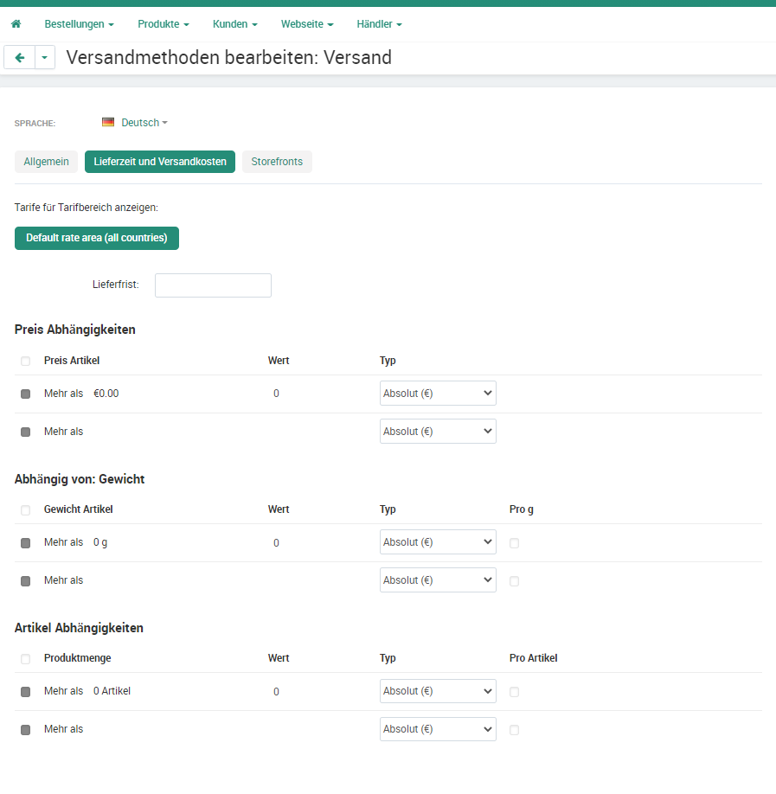Click the €0.00 price threshold text
The height and width of the screenshot is (794, 776).
point(106,394)
